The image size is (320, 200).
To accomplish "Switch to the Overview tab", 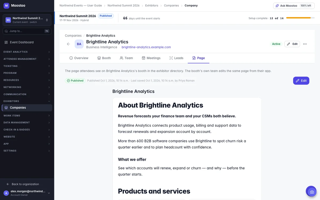I will click(x=79, y=58).
